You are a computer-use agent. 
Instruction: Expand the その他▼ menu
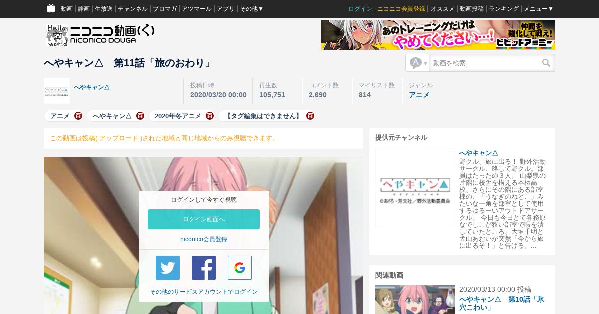(x=251, y=9)
